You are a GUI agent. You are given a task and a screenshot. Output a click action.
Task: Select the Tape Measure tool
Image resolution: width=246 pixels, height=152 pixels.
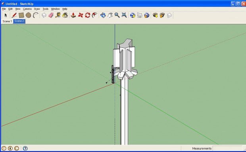[58, 15]
